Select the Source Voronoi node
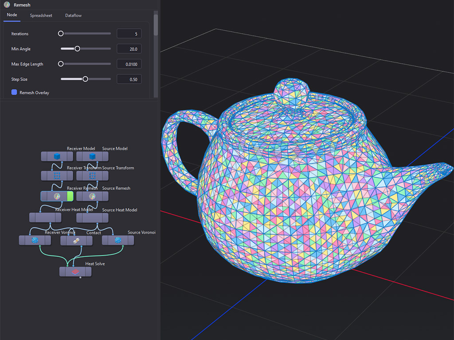Image resolution: width=454 pixels, height=340 pixels. click(118, 240)
